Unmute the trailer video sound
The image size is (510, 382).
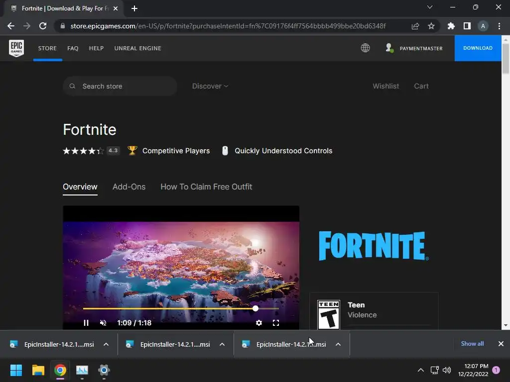click(103, 323)
